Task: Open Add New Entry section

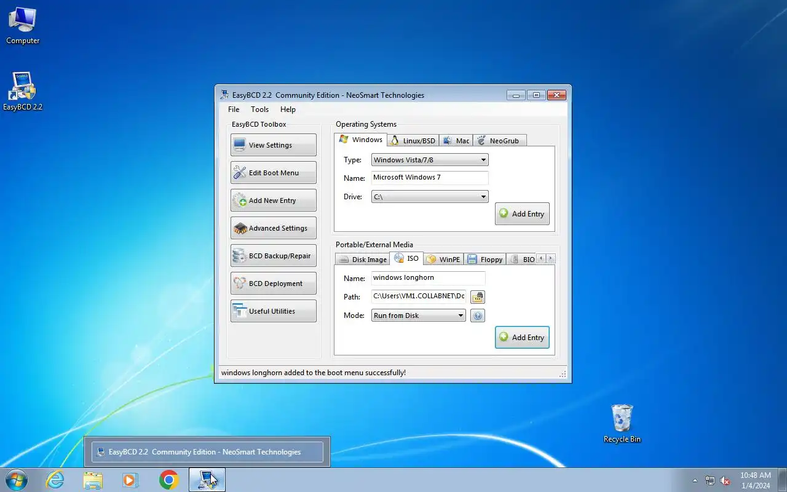Action: click(274, 200)
